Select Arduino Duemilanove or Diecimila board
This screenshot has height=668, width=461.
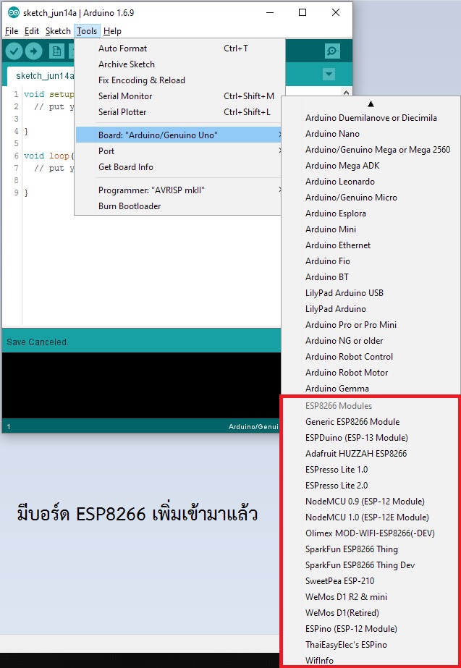[371, 117]
